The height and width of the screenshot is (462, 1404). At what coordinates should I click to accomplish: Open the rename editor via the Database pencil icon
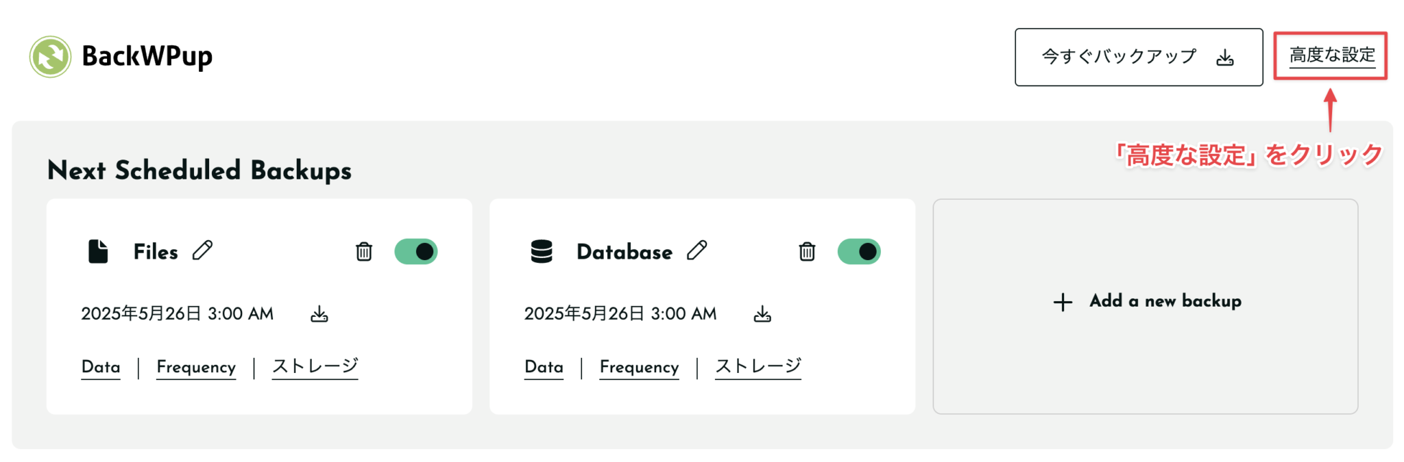(x=697, y=251)
